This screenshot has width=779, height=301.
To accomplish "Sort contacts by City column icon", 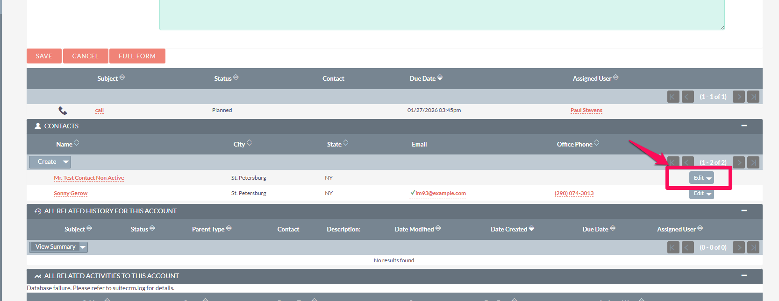I will pos(249,143).
